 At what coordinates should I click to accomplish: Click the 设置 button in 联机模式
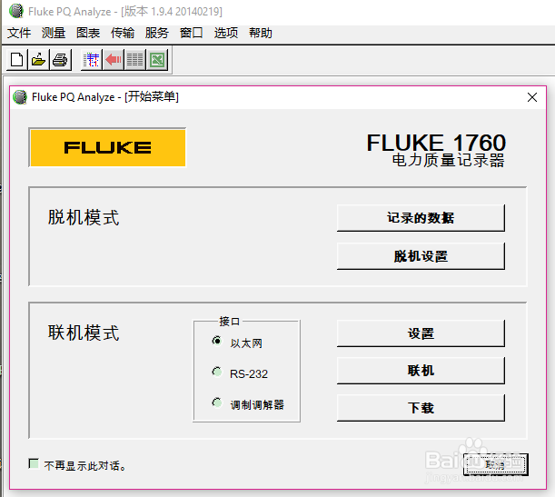pyautogui.click(x=421, y=333)
